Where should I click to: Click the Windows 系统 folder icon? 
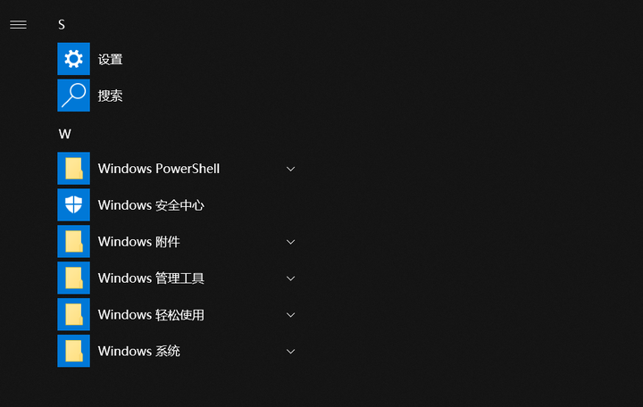click(74, 351)
